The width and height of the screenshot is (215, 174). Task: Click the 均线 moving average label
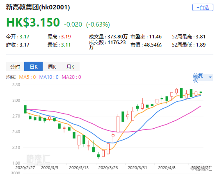point(11,77)
